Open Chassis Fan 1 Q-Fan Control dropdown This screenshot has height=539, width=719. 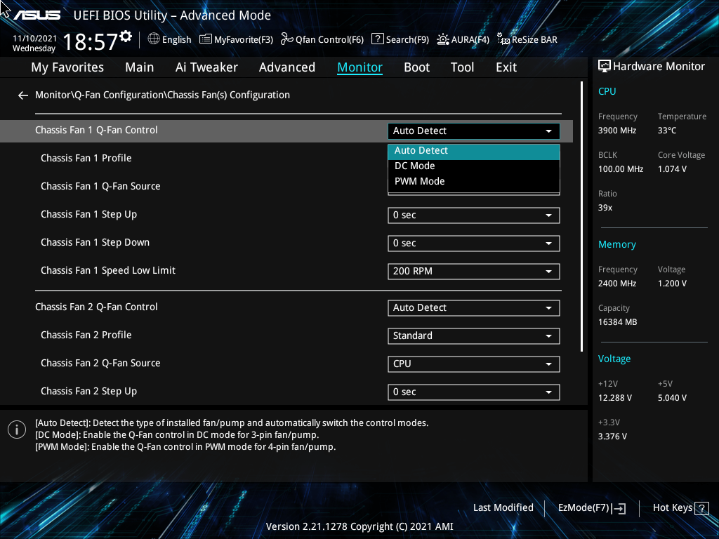click(x=474, y=131)
